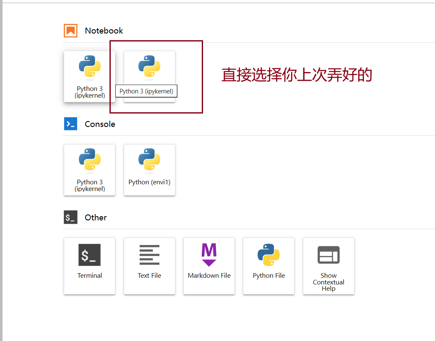Click the Text File label text
The height and width of the screenshot is (341, 435).
point(149,275)
